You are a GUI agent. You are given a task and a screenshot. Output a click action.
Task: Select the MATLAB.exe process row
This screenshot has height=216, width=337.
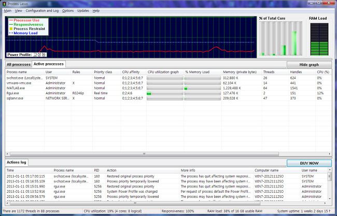coord(168,88)
